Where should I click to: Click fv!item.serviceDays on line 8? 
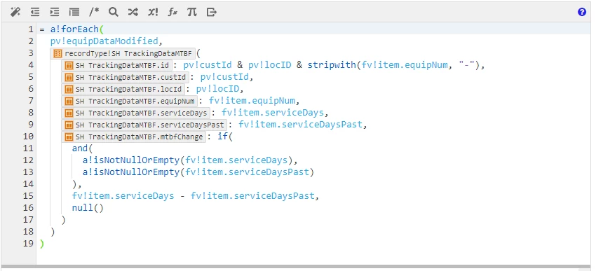(273, 113)
